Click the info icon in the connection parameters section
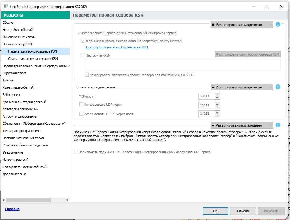Viewport: 290px width, 220px height. (278, 87)
